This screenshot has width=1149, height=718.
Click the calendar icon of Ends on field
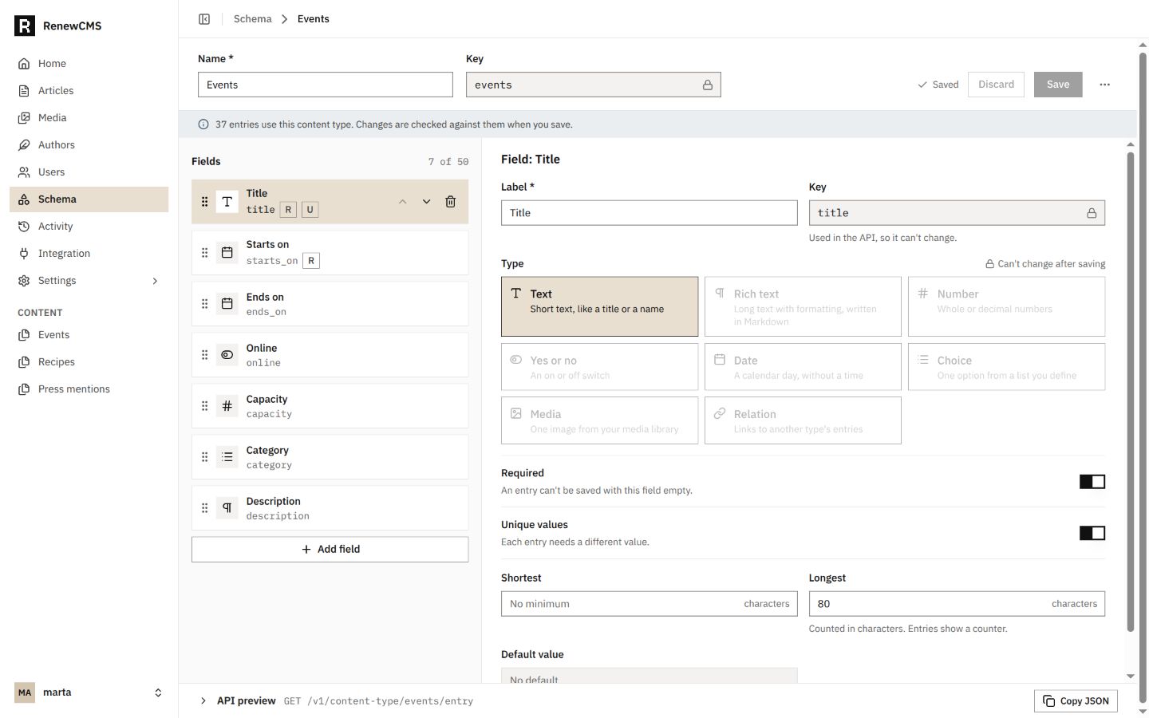(x=227, y=304)
